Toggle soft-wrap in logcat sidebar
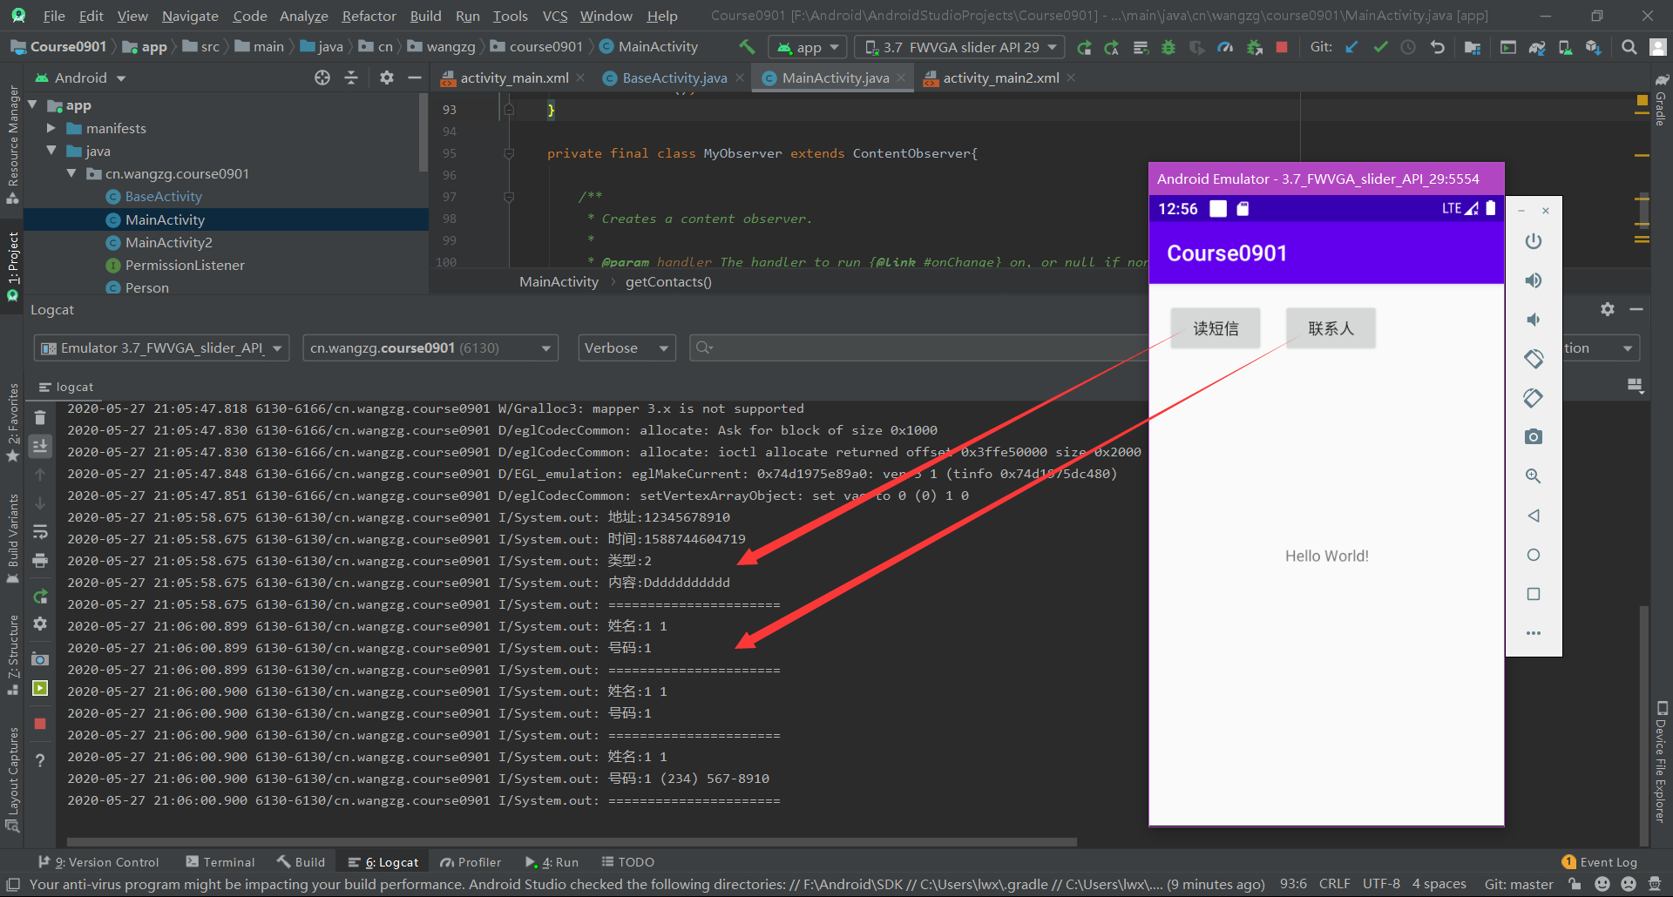 pyautogui.click(x=40, y=532)
